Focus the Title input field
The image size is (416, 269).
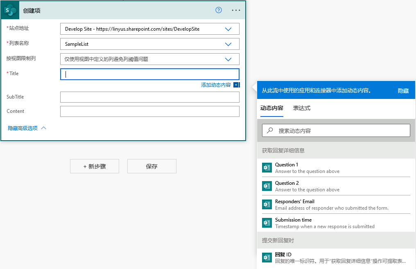click(x=149, y=74)
